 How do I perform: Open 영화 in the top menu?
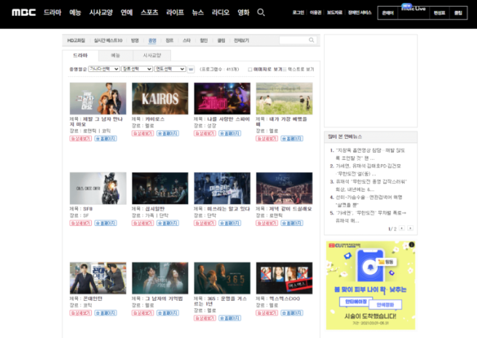coord(243,12)
